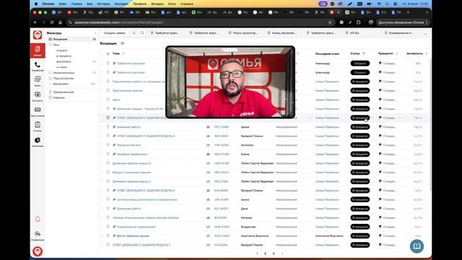Tick checkbox for проверка перевозчика ticket
Screen dimensions: 462x260
(x=102, y=154)
